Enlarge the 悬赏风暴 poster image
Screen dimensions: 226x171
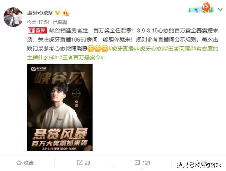coord(60,108)
